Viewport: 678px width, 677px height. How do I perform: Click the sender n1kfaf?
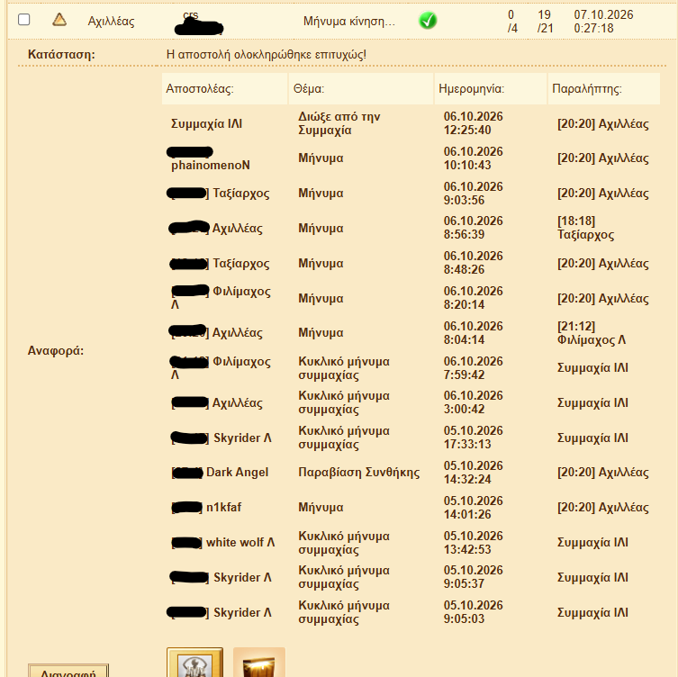click(223, 507)
